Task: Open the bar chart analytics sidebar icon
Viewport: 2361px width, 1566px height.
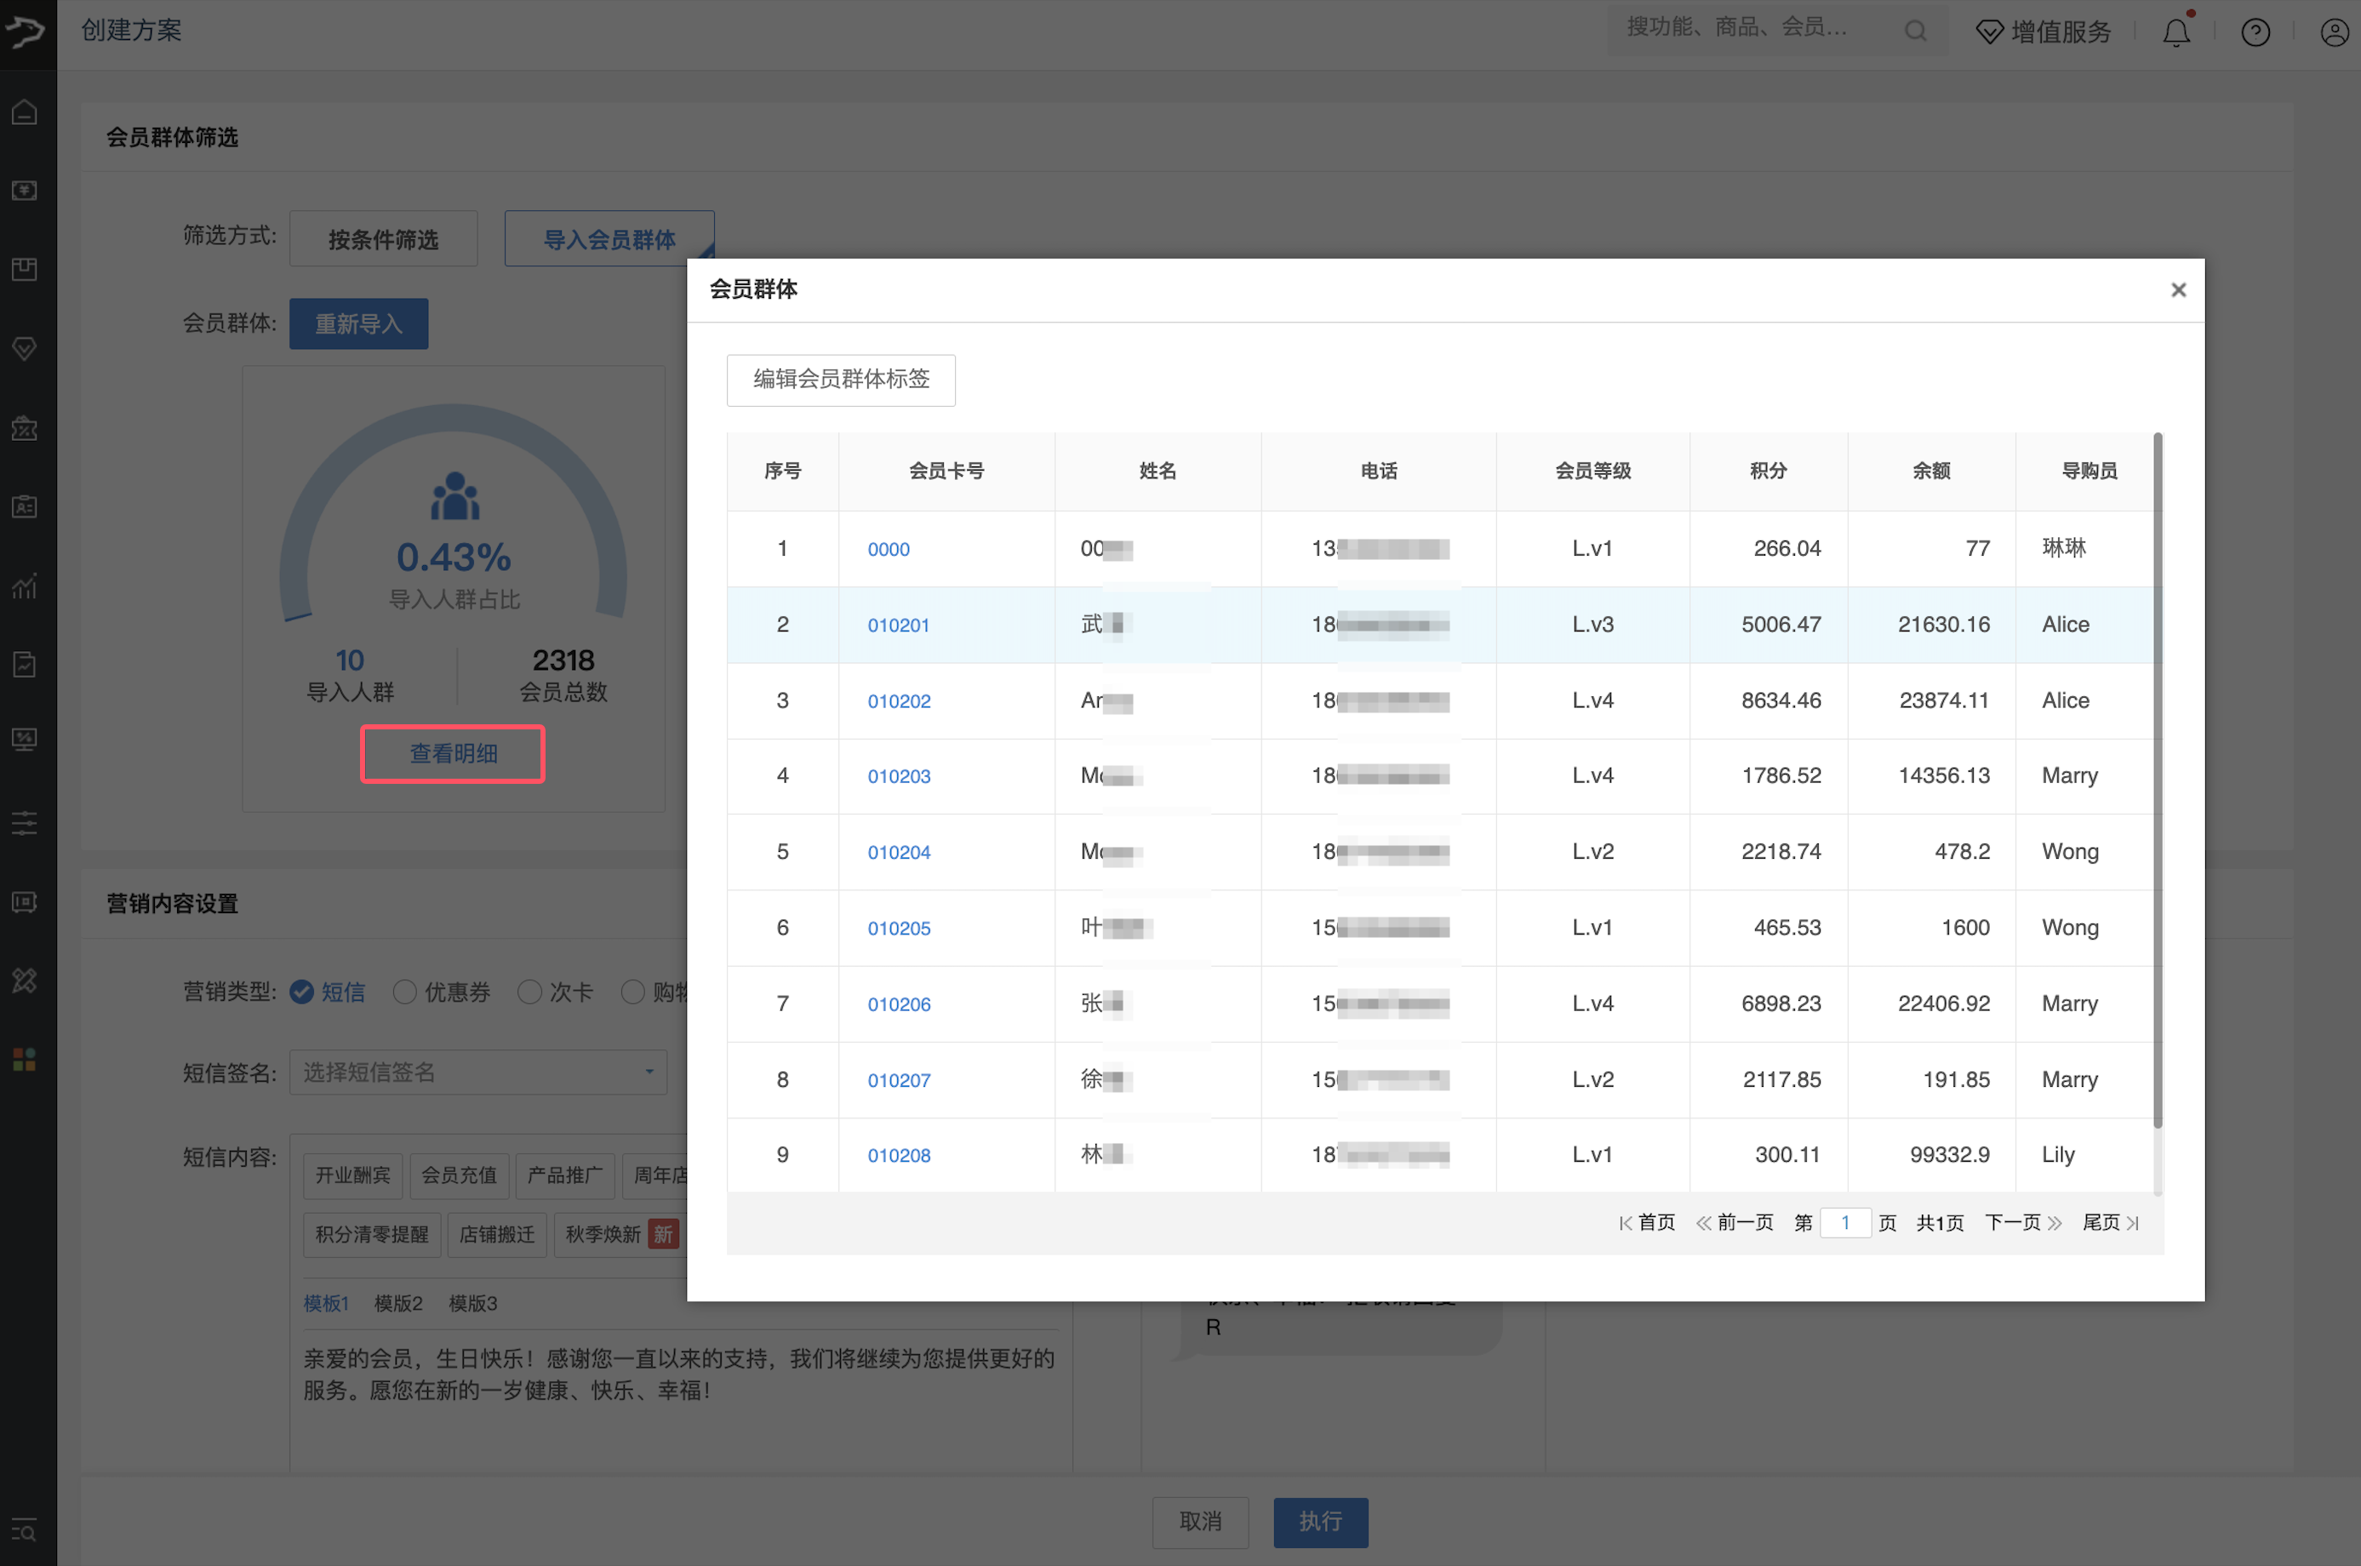Action: (x=25, y=586)
